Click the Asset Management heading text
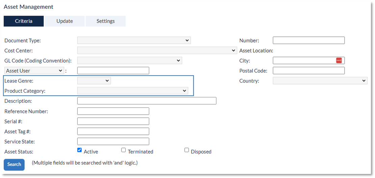 click(28, 7)
